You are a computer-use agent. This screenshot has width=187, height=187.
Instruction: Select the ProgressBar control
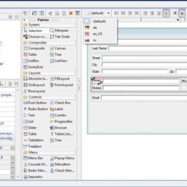coord(61,122)
